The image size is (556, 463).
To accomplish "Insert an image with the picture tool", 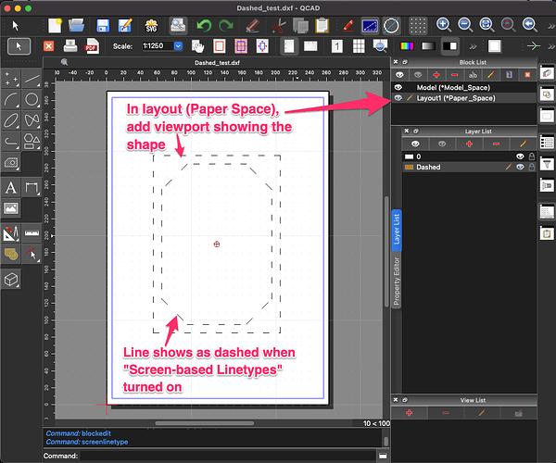I will [11, 208].
